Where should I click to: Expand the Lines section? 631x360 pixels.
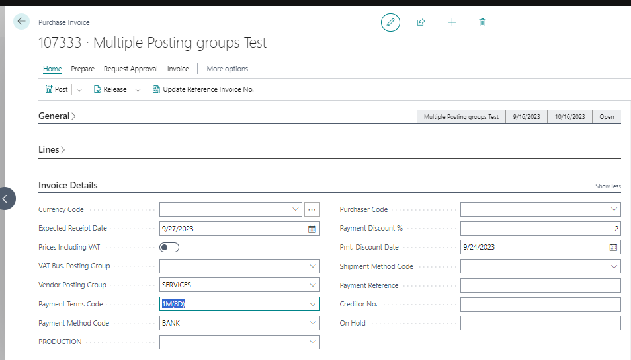[x=52, y=149]
